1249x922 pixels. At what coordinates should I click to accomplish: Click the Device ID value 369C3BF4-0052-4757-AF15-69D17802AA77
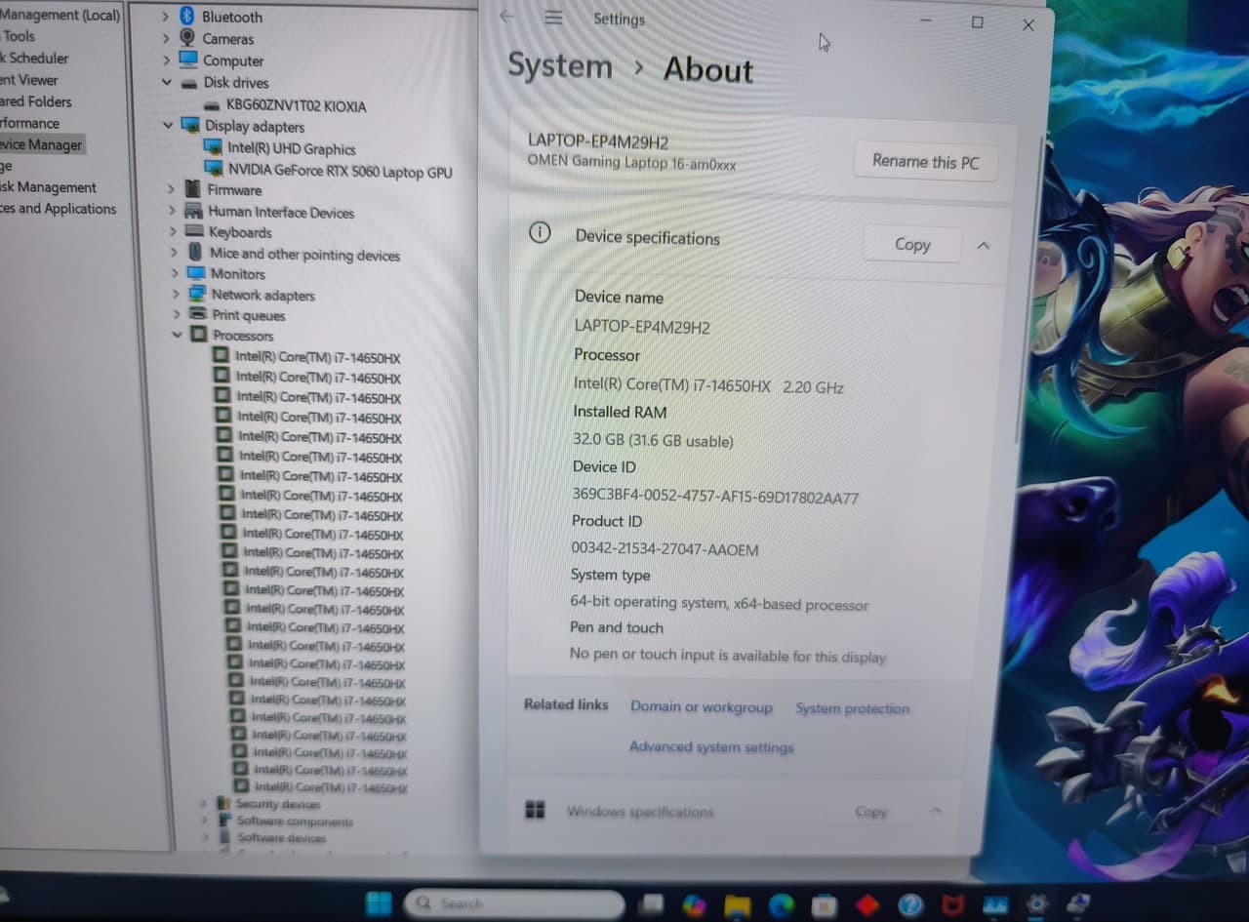[715, 497]
